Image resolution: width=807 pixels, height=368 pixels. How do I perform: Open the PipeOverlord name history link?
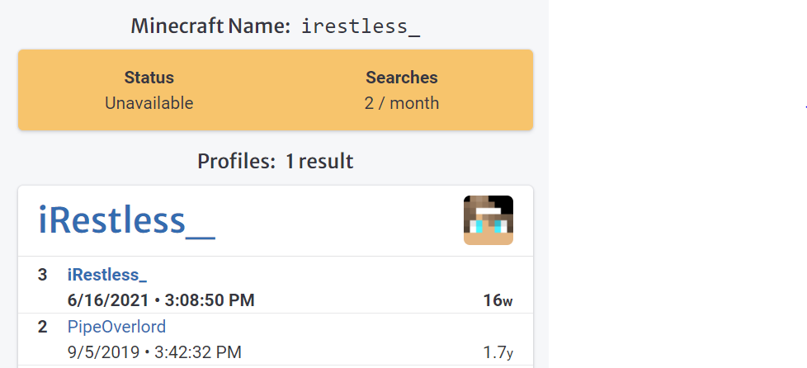point(116,327)
